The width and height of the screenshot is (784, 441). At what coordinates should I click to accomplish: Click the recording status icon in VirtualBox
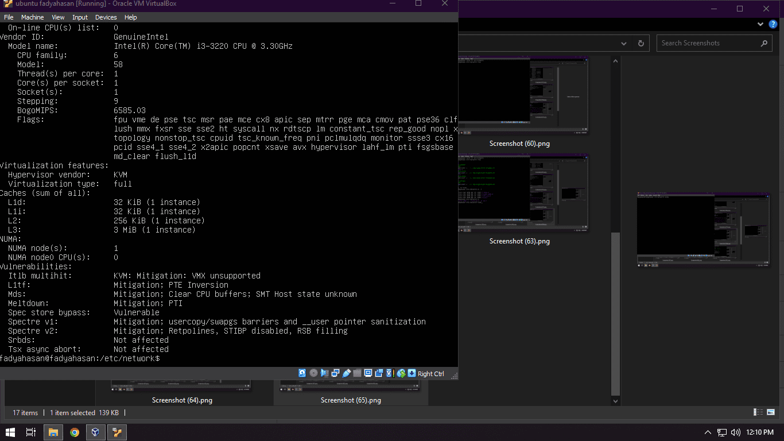click(x=379, y=373)
